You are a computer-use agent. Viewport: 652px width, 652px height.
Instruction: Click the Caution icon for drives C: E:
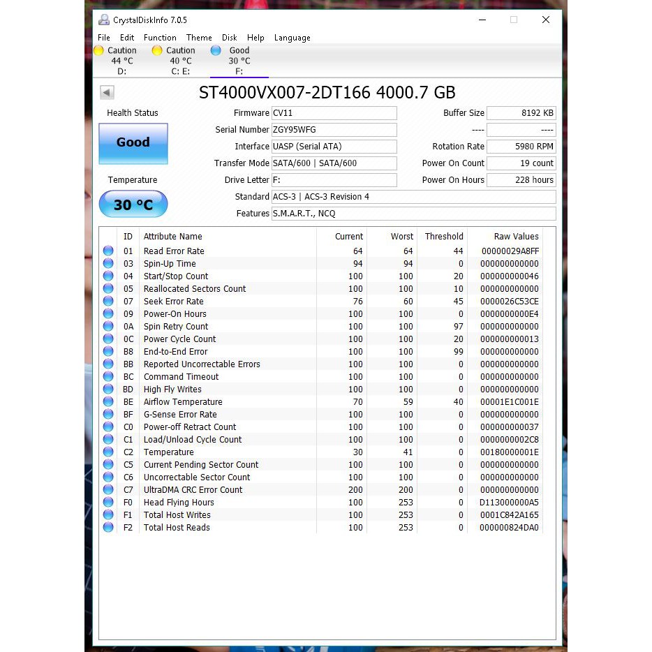[x=156, y=50]
